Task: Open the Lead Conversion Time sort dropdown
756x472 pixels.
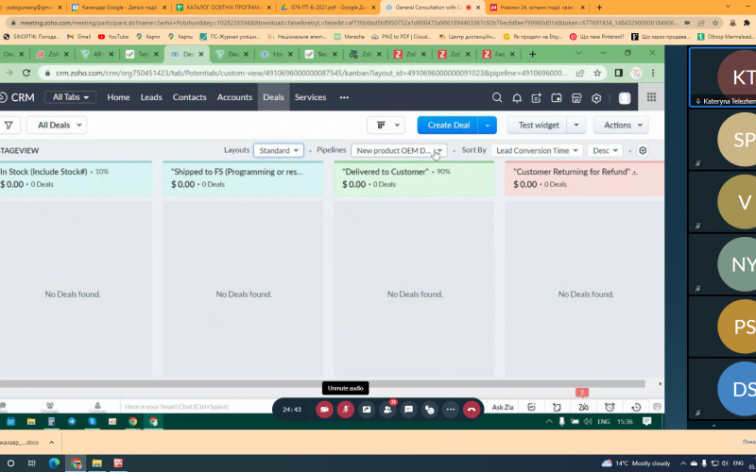Action: (x=537, y=150)
